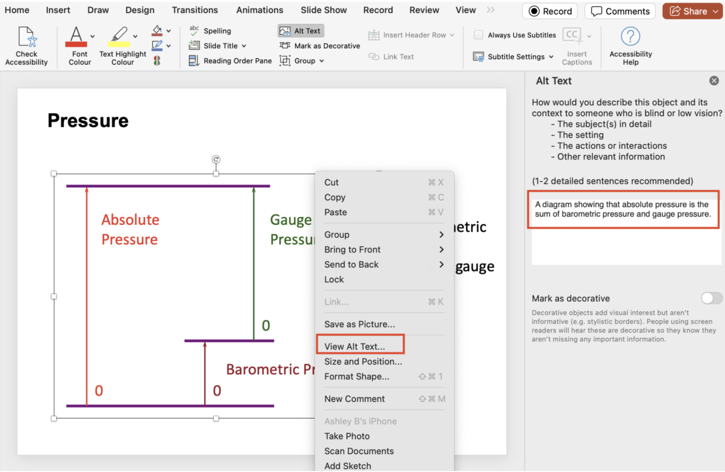Expand the Insert Header Row dropdown arrow

click(x=452, y=35)
